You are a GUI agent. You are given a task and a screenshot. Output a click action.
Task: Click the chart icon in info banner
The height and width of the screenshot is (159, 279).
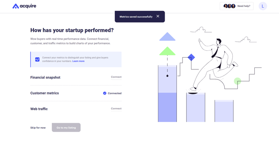coord(37,59)
